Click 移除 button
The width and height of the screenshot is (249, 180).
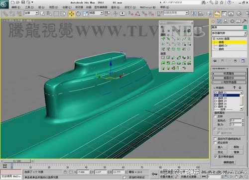click(236, 147)
